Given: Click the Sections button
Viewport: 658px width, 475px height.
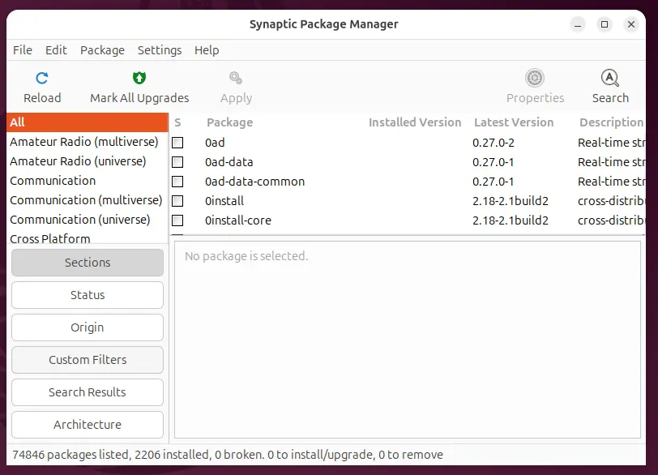Looking at the screenshot, I should pyautogui.click(x=87, y=263).
